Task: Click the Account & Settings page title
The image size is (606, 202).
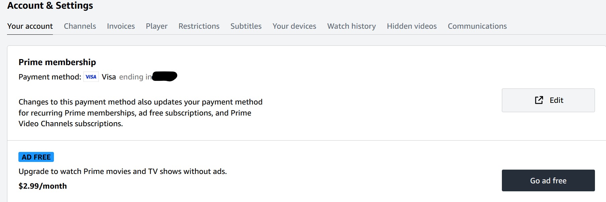Action: 50,6
